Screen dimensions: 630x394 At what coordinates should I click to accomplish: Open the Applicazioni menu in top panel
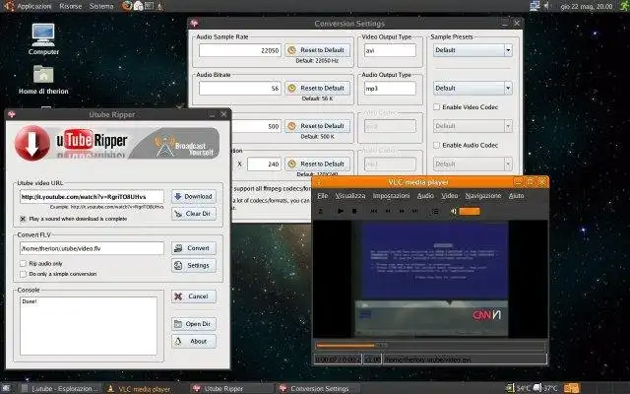(x=33, y=6)
